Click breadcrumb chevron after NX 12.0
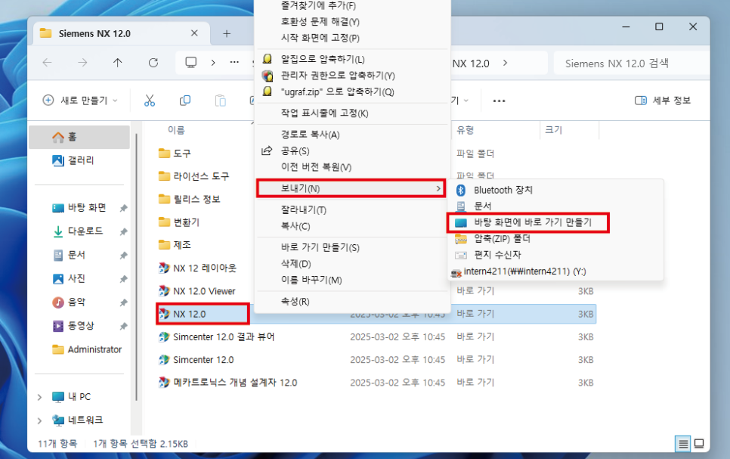The width and height of the screenshot is (730, 459). tap(506, 63)
